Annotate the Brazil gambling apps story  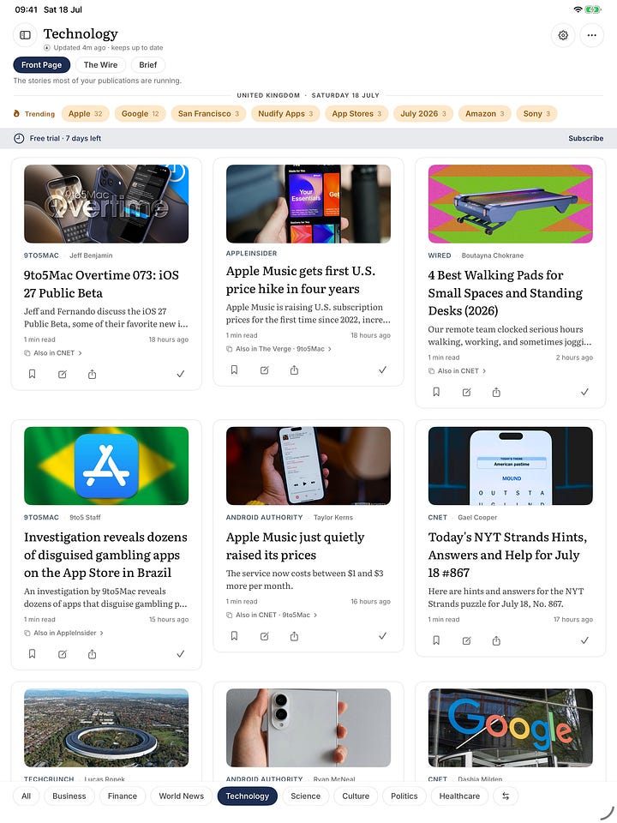click(x=63, y=653)
